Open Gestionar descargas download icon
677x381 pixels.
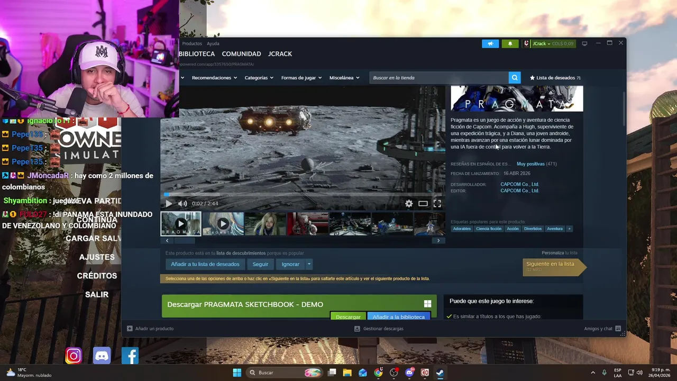click(x=357, y=329)
